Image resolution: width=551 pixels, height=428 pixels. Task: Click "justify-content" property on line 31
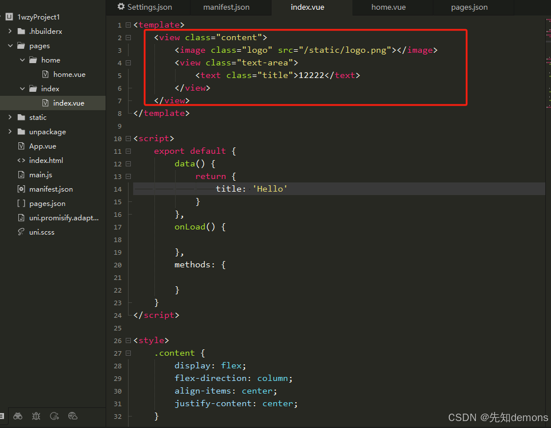[x=214, y=404]
